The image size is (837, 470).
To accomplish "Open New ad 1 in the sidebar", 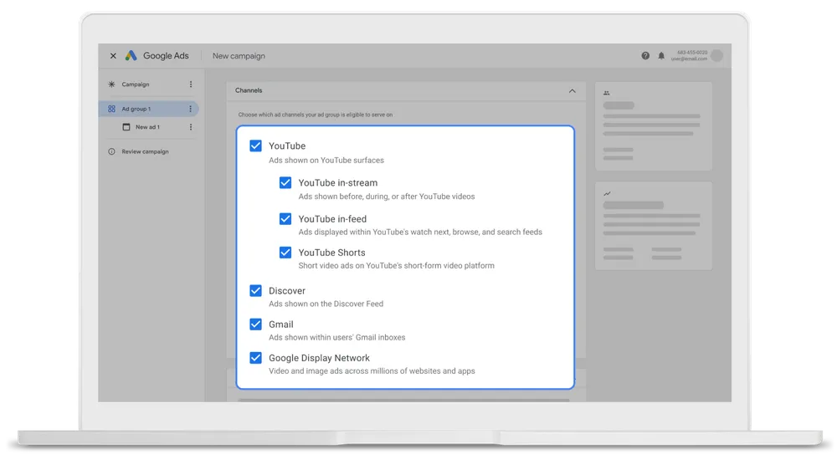I will pyautogui.click(x=146, y=127).
